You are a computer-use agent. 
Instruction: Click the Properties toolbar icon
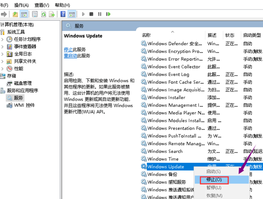pyautogui.click(x=35, y=14)
